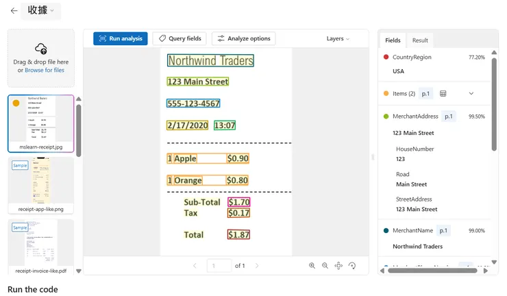Screen dimensions: 507x296
Task: Click the $0.17 tax highlight
Action: (x=238, y=213)
